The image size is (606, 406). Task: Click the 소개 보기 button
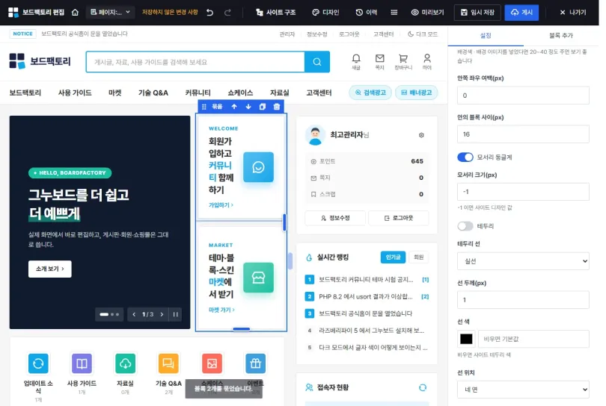[50, 269]
